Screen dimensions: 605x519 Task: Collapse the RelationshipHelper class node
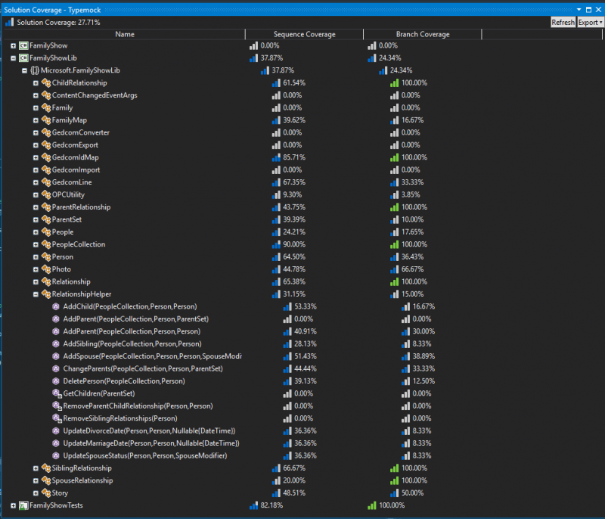(36, 294)
